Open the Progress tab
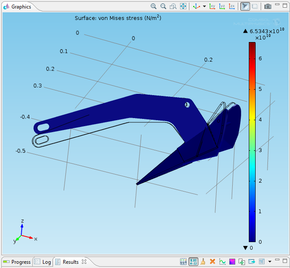 (17, 262)
